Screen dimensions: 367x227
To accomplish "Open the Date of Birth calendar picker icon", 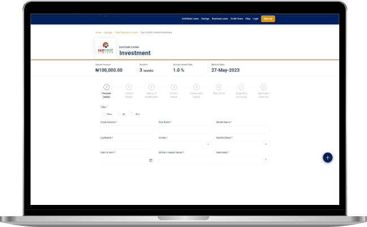I will pyautogui.click(x=151, y=160).
